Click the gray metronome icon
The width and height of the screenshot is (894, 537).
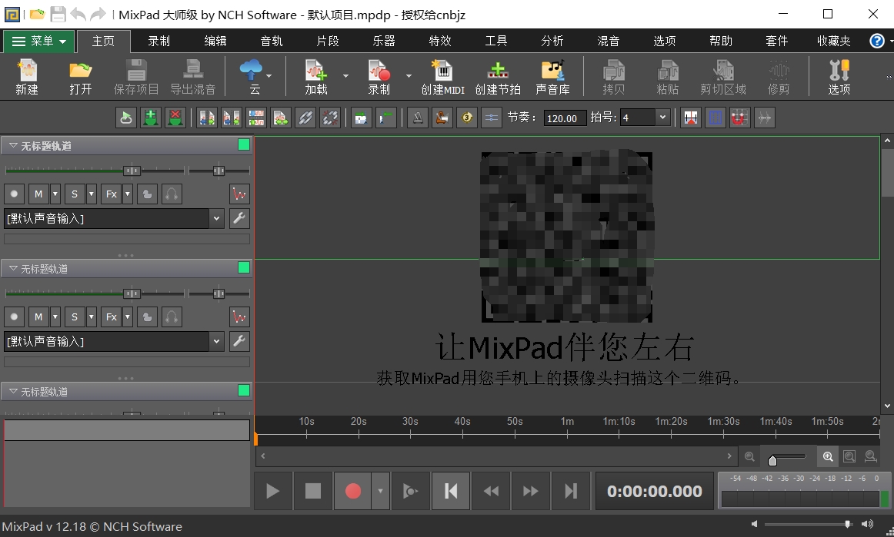point(418,118)
